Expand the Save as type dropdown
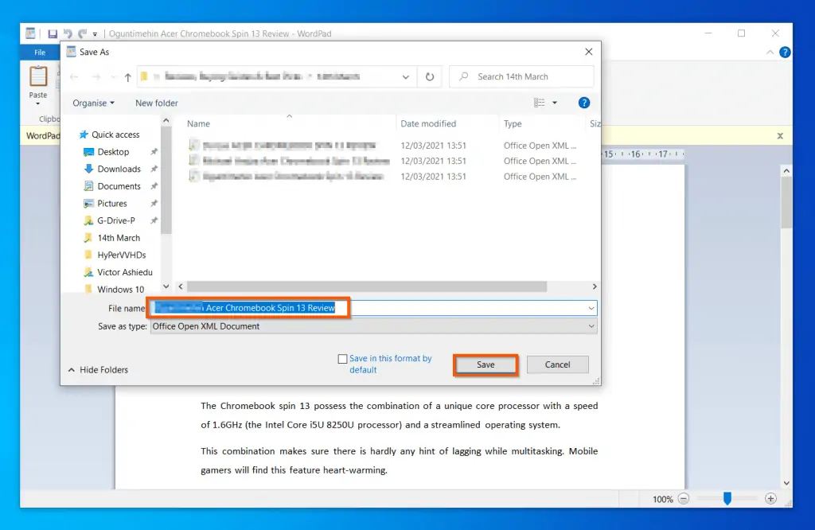 point(591,326)
